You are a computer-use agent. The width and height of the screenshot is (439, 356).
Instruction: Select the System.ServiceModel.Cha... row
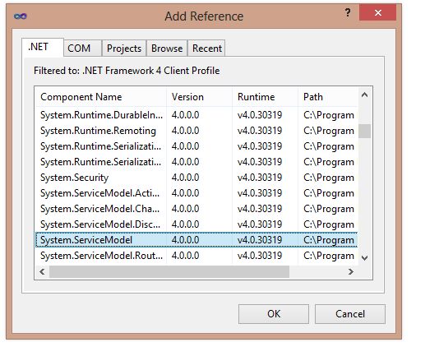(x=196, y=209)
